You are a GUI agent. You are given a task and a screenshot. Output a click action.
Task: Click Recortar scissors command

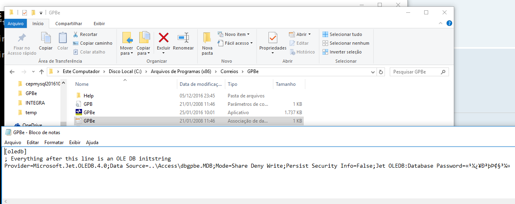85,34
